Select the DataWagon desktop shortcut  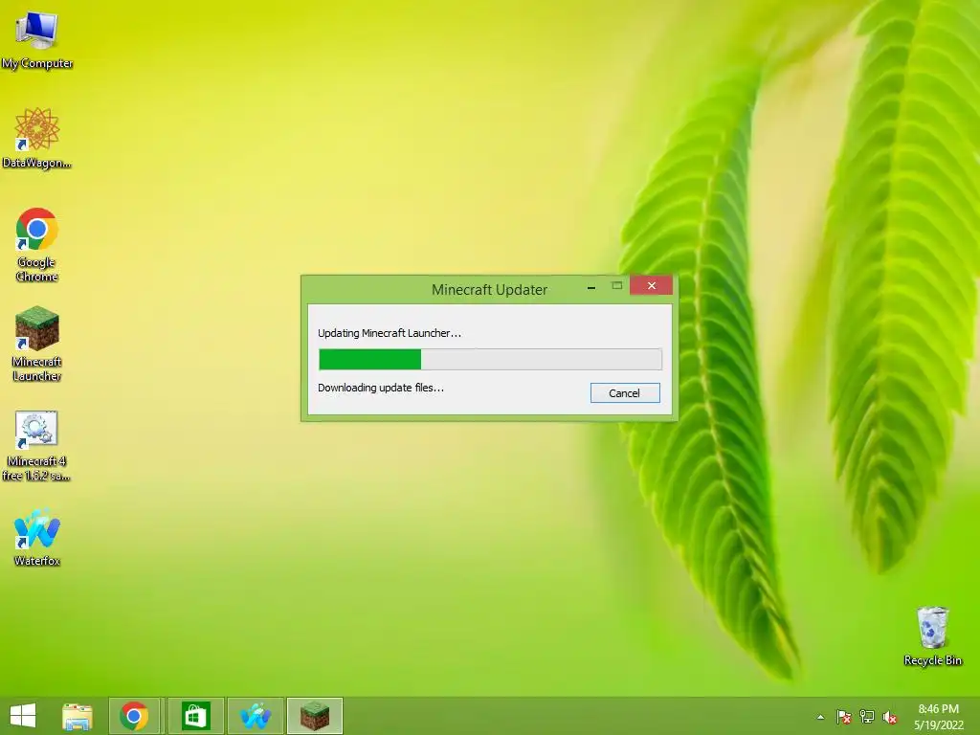(x=37, y=139)
